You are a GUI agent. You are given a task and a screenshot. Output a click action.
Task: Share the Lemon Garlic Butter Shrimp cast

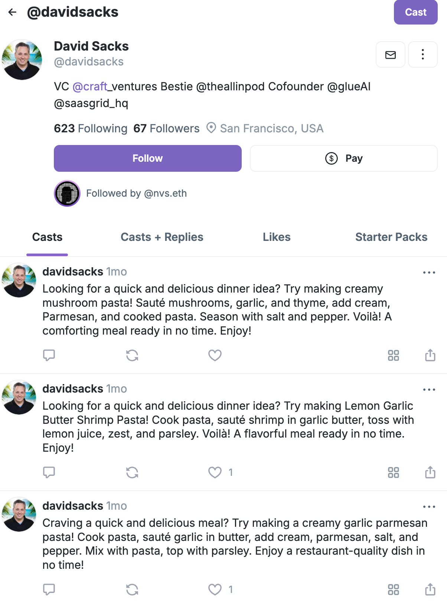430,473
